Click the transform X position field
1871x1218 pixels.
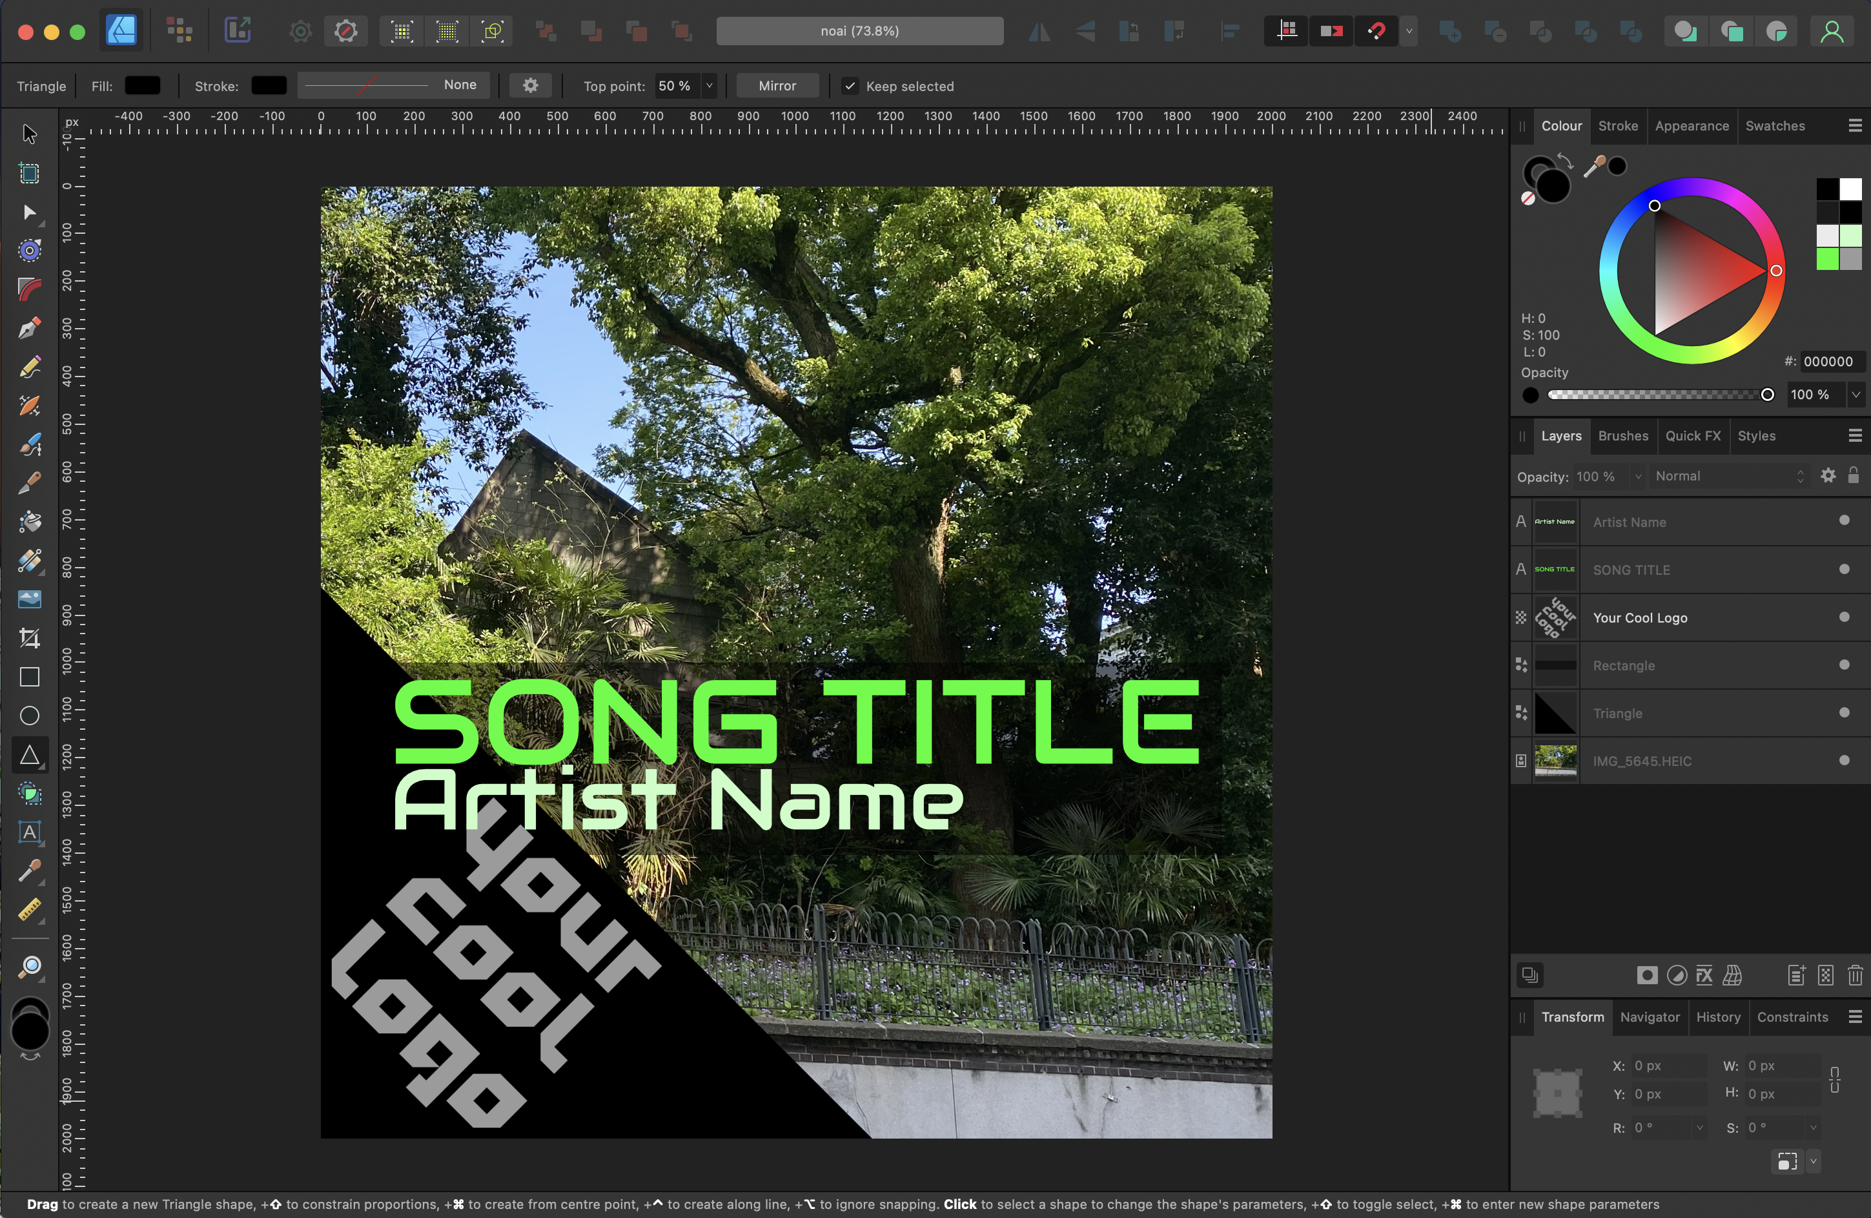pos(1668,1066)
